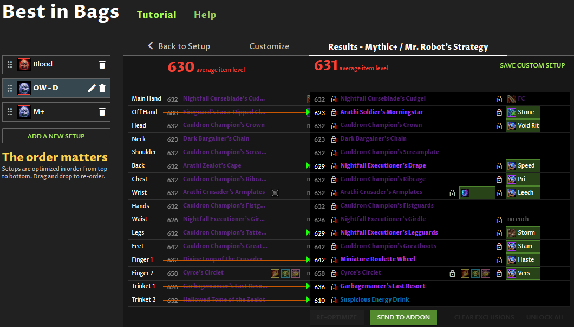Click the FC enchant on the Cudgel result row
The image size is (574, 327).
pos(516,99)
